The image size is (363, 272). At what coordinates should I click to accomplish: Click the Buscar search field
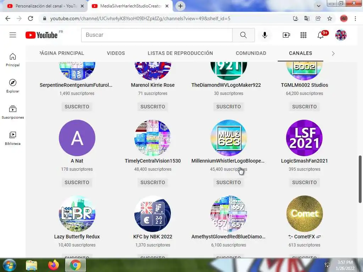[157, 35]
